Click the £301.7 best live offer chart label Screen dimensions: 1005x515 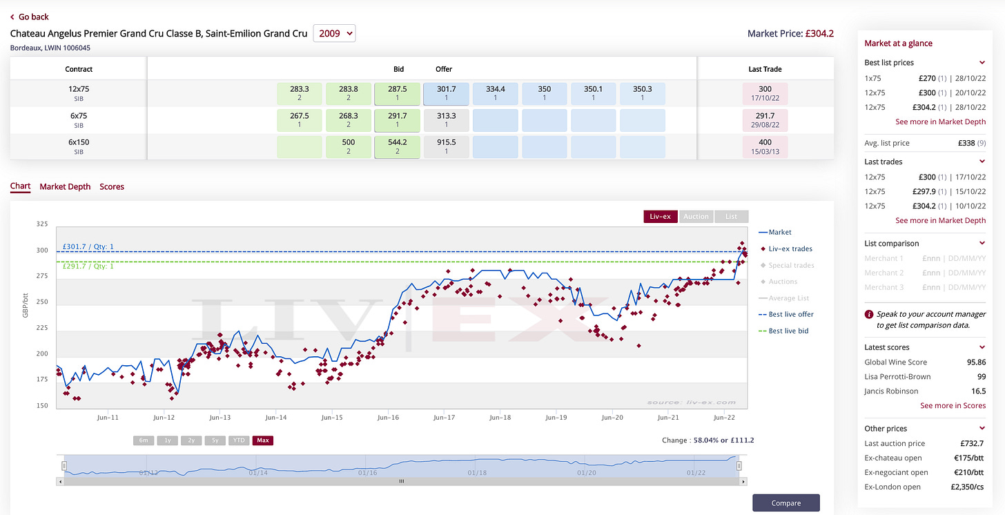pyautogui.click(x=88, y=247)
